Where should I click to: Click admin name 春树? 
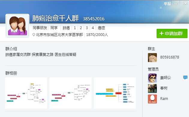click(164, 88)
